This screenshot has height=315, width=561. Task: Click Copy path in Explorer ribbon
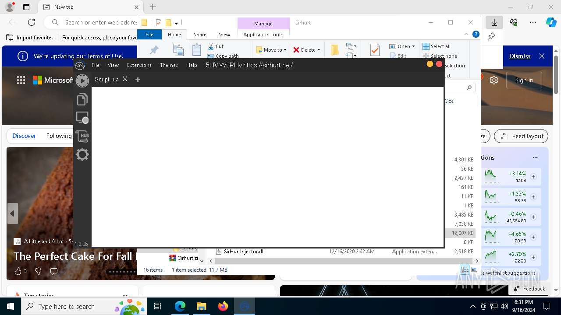point(223,56)
